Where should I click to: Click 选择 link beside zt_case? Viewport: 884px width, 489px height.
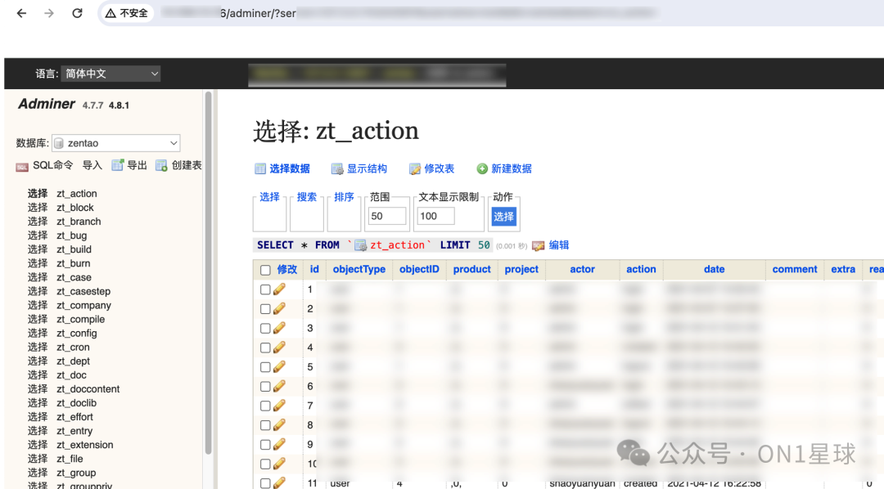coord(38,277)
